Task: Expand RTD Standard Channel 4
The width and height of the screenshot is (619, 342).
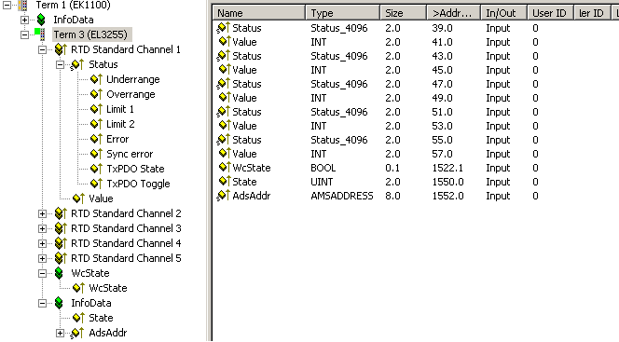Action: (42, 244)
